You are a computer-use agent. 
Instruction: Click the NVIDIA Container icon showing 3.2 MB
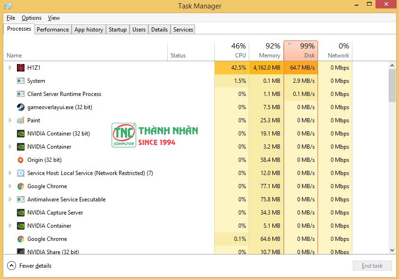pyautogui.click(x=21, y=147)
